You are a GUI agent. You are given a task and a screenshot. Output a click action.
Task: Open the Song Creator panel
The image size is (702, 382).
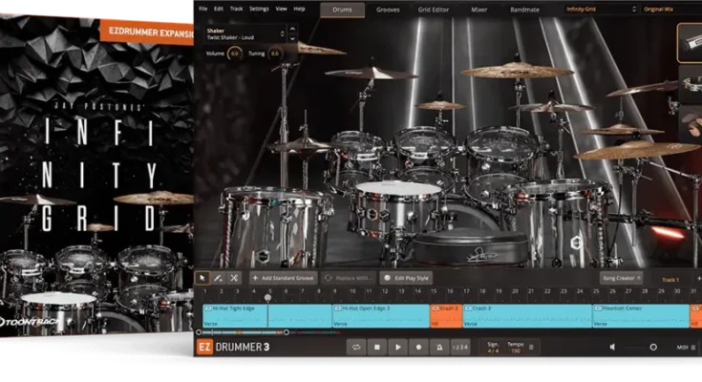pos(620,278)
